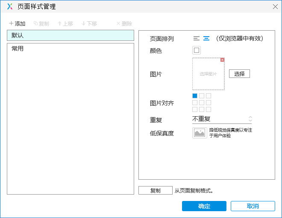Viewport: 282px width, 218px height.
Task: Open the 颜色 color swatch picker
Action: (x=197, y=50)
